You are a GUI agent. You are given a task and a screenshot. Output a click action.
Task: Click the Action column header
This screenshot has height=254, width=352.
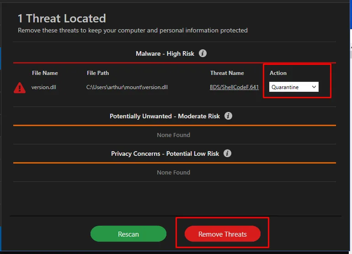point(278,73)
